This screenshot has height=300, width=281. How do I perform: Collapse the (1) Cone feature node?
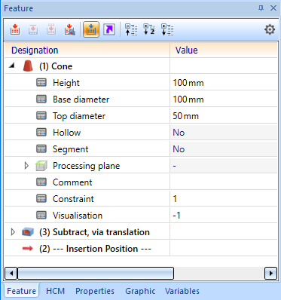[x=12, y=66]
